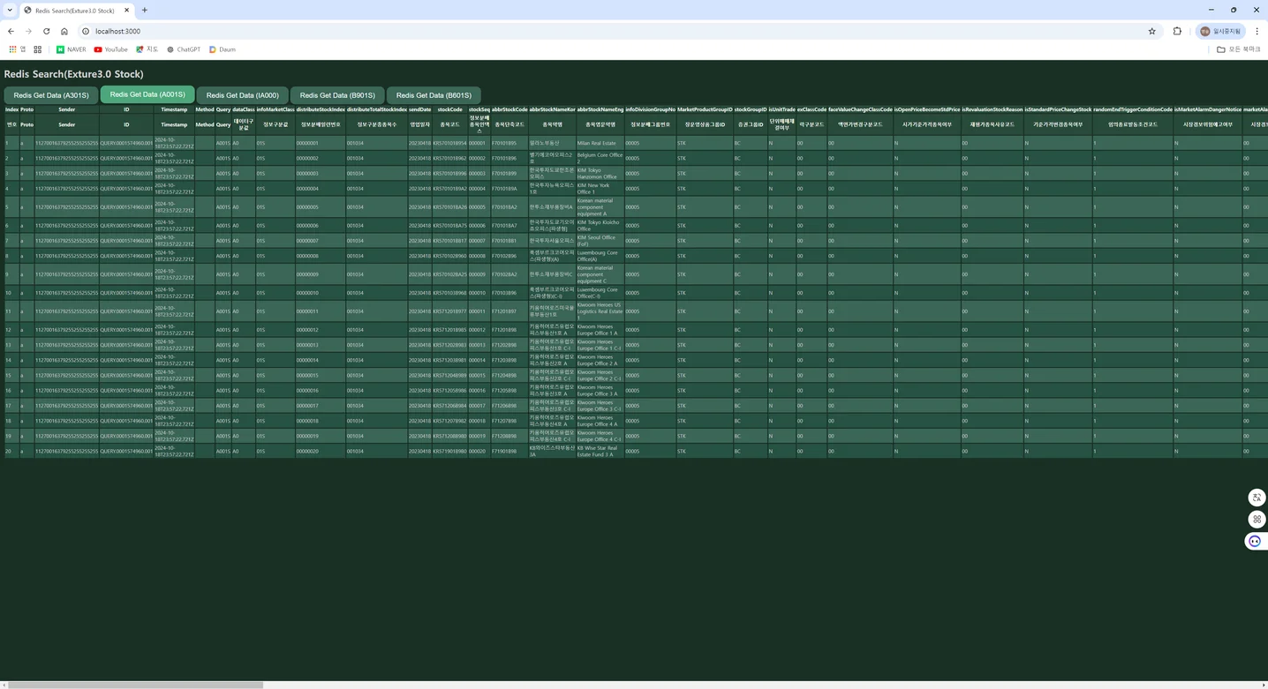Click the horizontal scrollbar thumb at the bottom
1268x689 pixels.
[x=135, y=685]
